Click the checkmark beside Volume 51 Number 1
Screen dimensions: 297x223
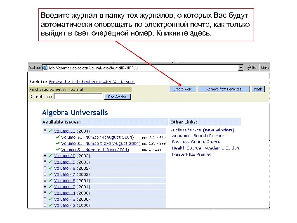[x=58, y=149]
